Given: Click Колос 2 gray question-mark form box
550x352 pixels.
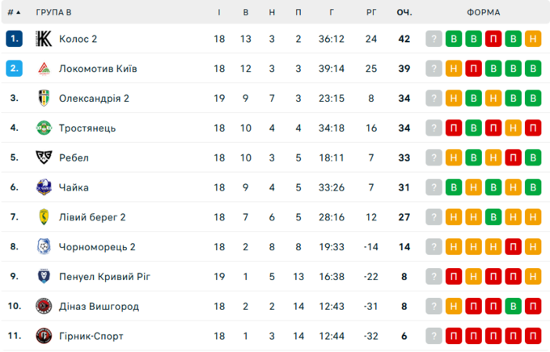Looking at the screenshot, I should click(x=434, y=39).
